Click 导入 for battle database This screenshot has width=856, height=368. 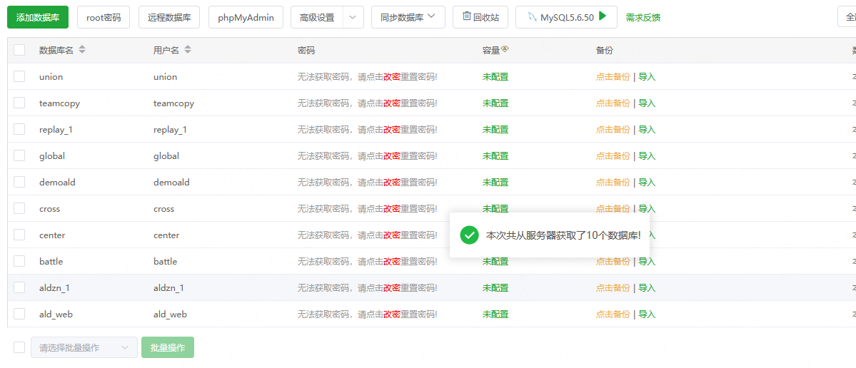[647, 262]
